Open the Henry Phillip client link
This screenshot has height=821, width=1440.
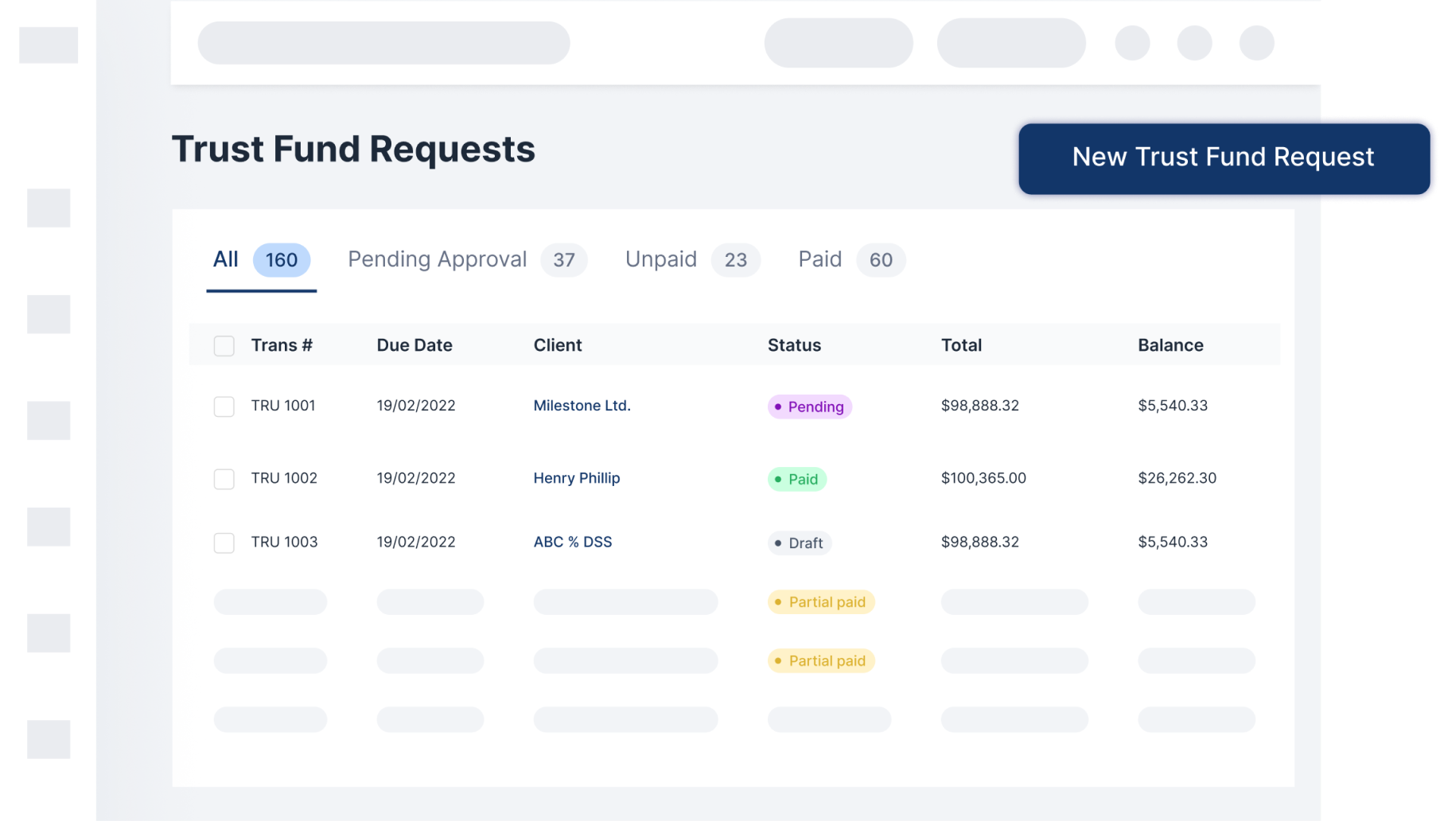coord(576,478)
